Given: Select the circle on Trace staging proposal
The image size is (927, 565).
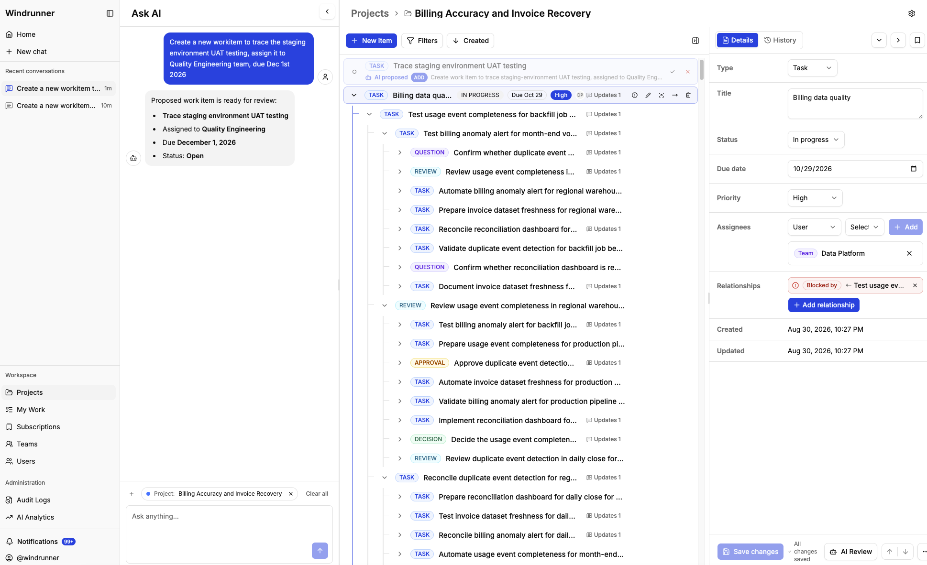Looking at the screenshot, I should [x=354, y=72].
